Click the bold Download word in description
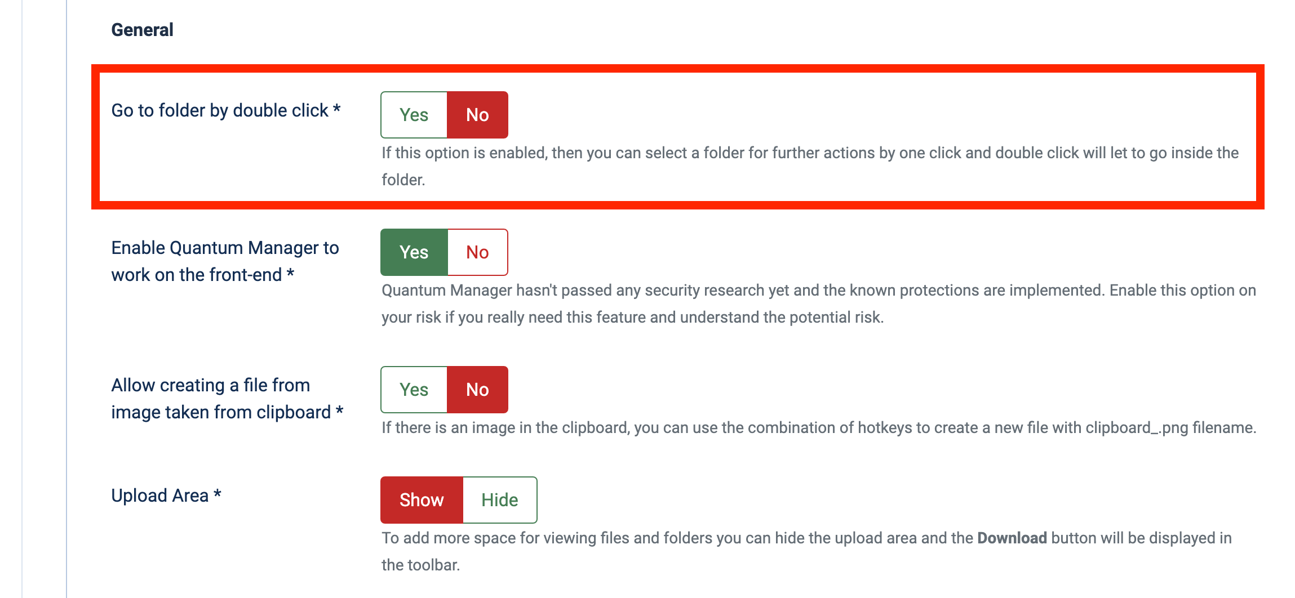This screenshot has height=598, width=1295. tap(1012, 538)
